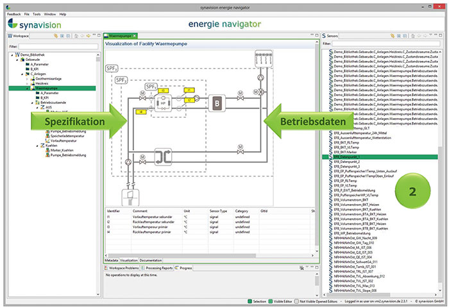Click yellow sensor label I3 in diagram
This screenshot has width=449, height=308.
click(163, 90)
